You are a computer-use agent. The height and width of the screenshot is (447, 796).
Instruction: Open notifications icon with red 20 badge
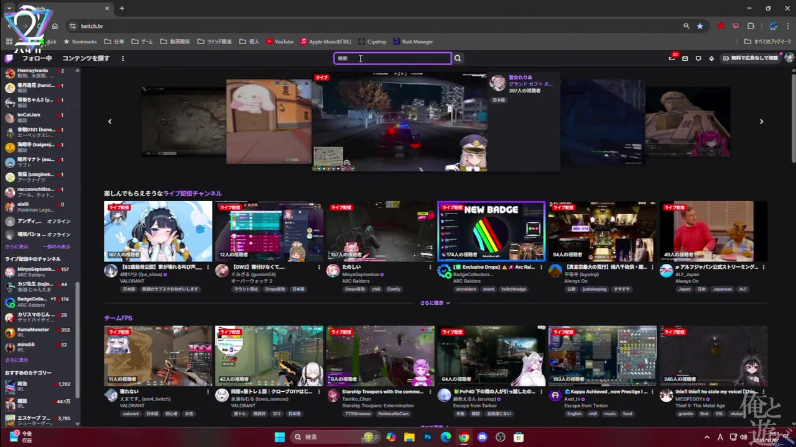coord(672,58)
